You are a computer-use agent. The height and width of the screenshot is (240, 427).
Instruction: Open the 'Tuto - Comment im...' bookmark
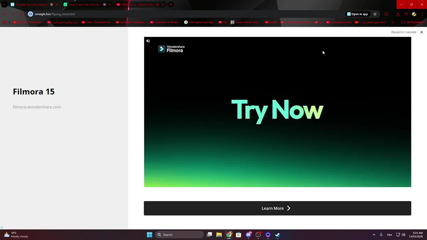pos(97,22)
